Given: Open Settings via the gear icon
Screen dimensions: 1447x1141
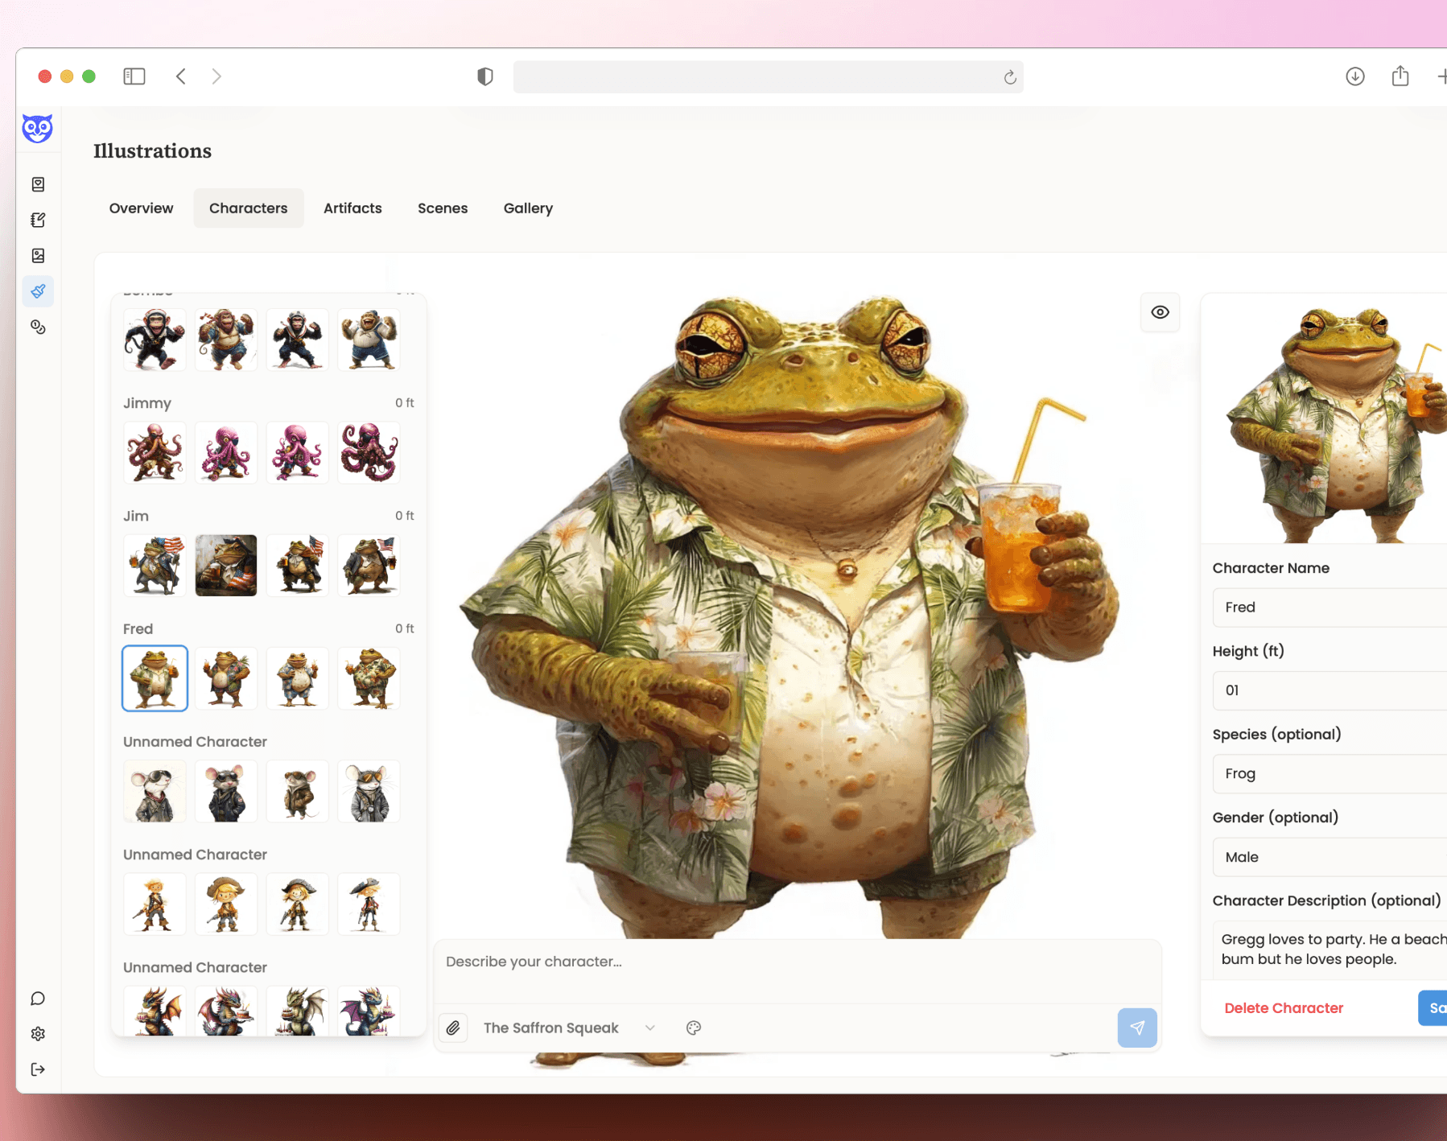Looking at the screenshot, I should coord(38,1033).
